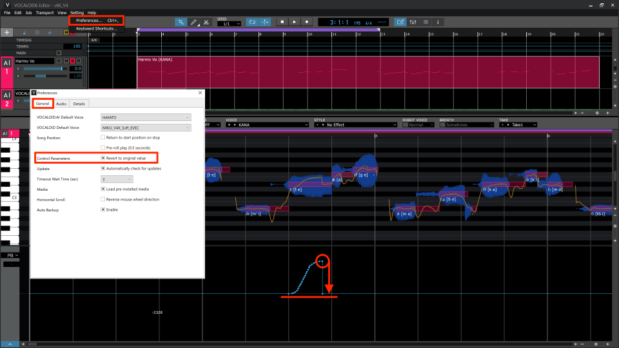Open the File menu

coord(7,13)
